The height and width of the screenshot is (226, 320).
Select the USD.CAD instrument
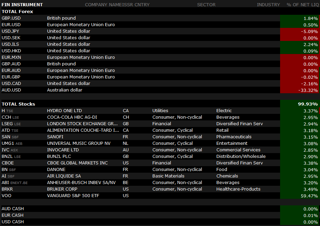11,84
